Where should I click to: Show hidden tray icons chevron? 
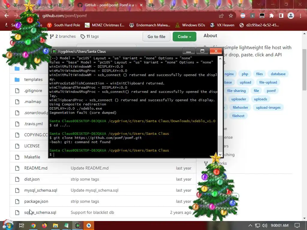pyautogui.click(x=250, y=226)
